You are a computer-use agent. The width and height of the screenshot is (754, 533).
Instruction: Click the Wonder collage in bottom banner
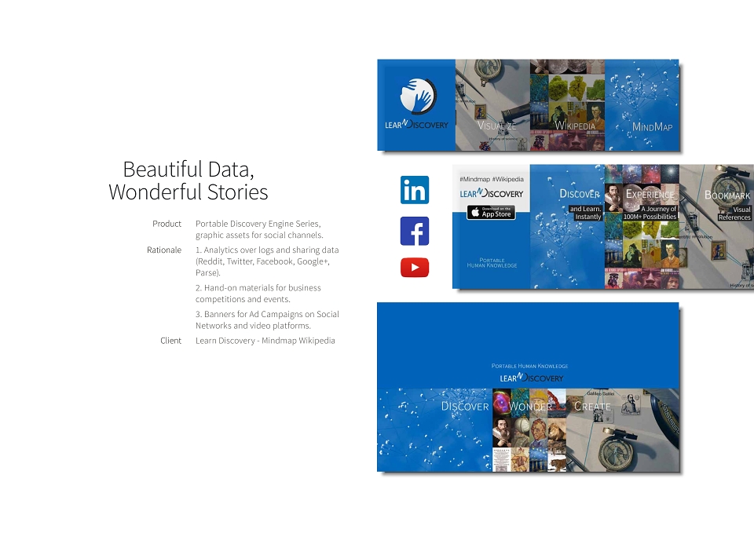(529, 430)
